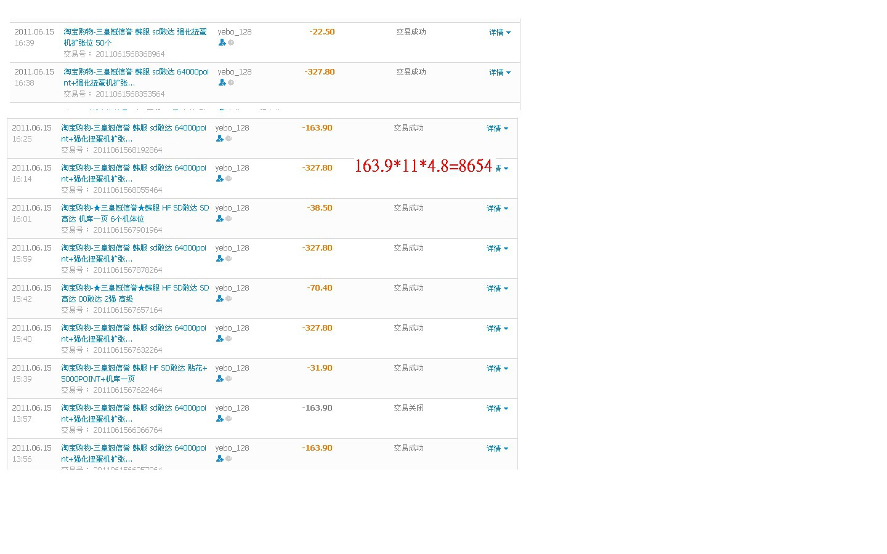The width and height of the screenshot is (887, 554).
Task: Click the amount -38.50
Action: click(320, 208)
